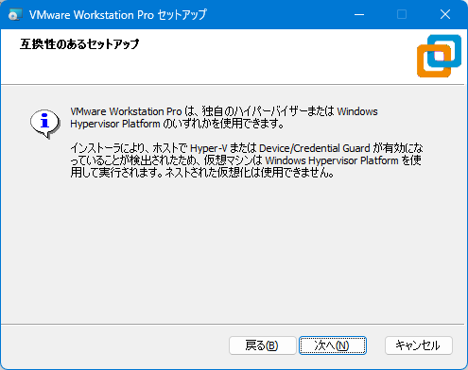Viewport: 468px width, 370px height.
Task: Close the setup window with X
Action: 445,14
